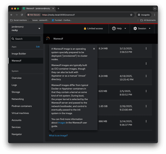Viewport: 166px width, 154px height.
Task: Focus the sidebar Search field
Action: pos(26,39)
